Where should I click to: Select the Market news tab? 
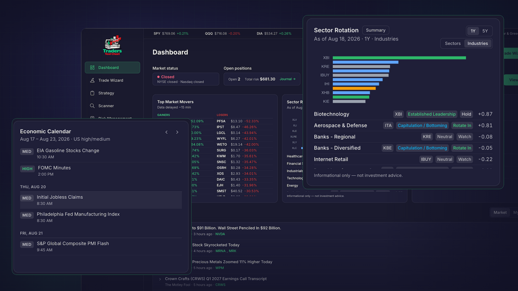click(500, 213)
